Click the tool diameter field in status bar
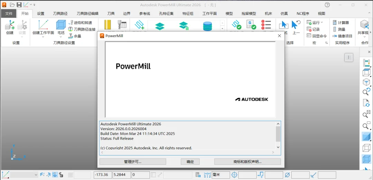 point(300,175)
